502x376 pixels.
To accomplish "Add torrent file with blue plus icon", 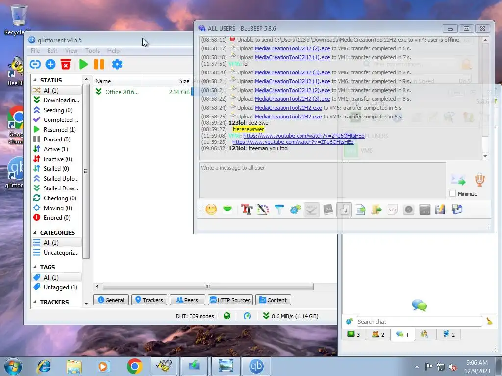I will tap(50, 64).
